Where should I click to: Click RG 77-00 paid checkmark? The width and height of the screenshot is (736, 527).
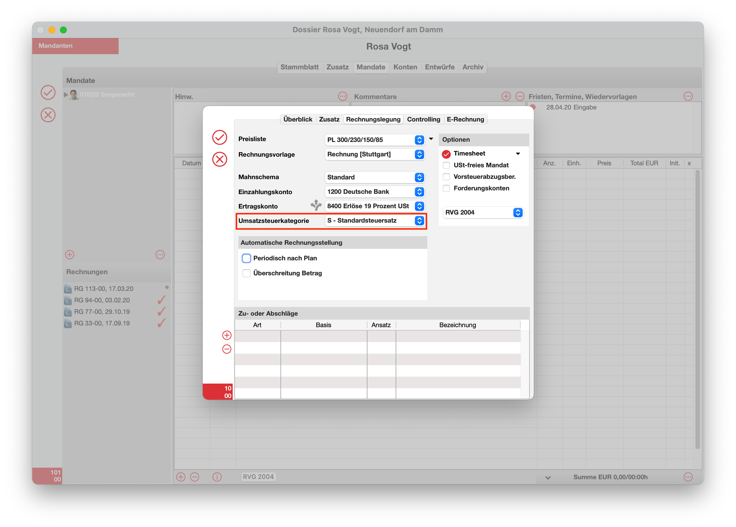pyautogui.click(x=162, y=312)
